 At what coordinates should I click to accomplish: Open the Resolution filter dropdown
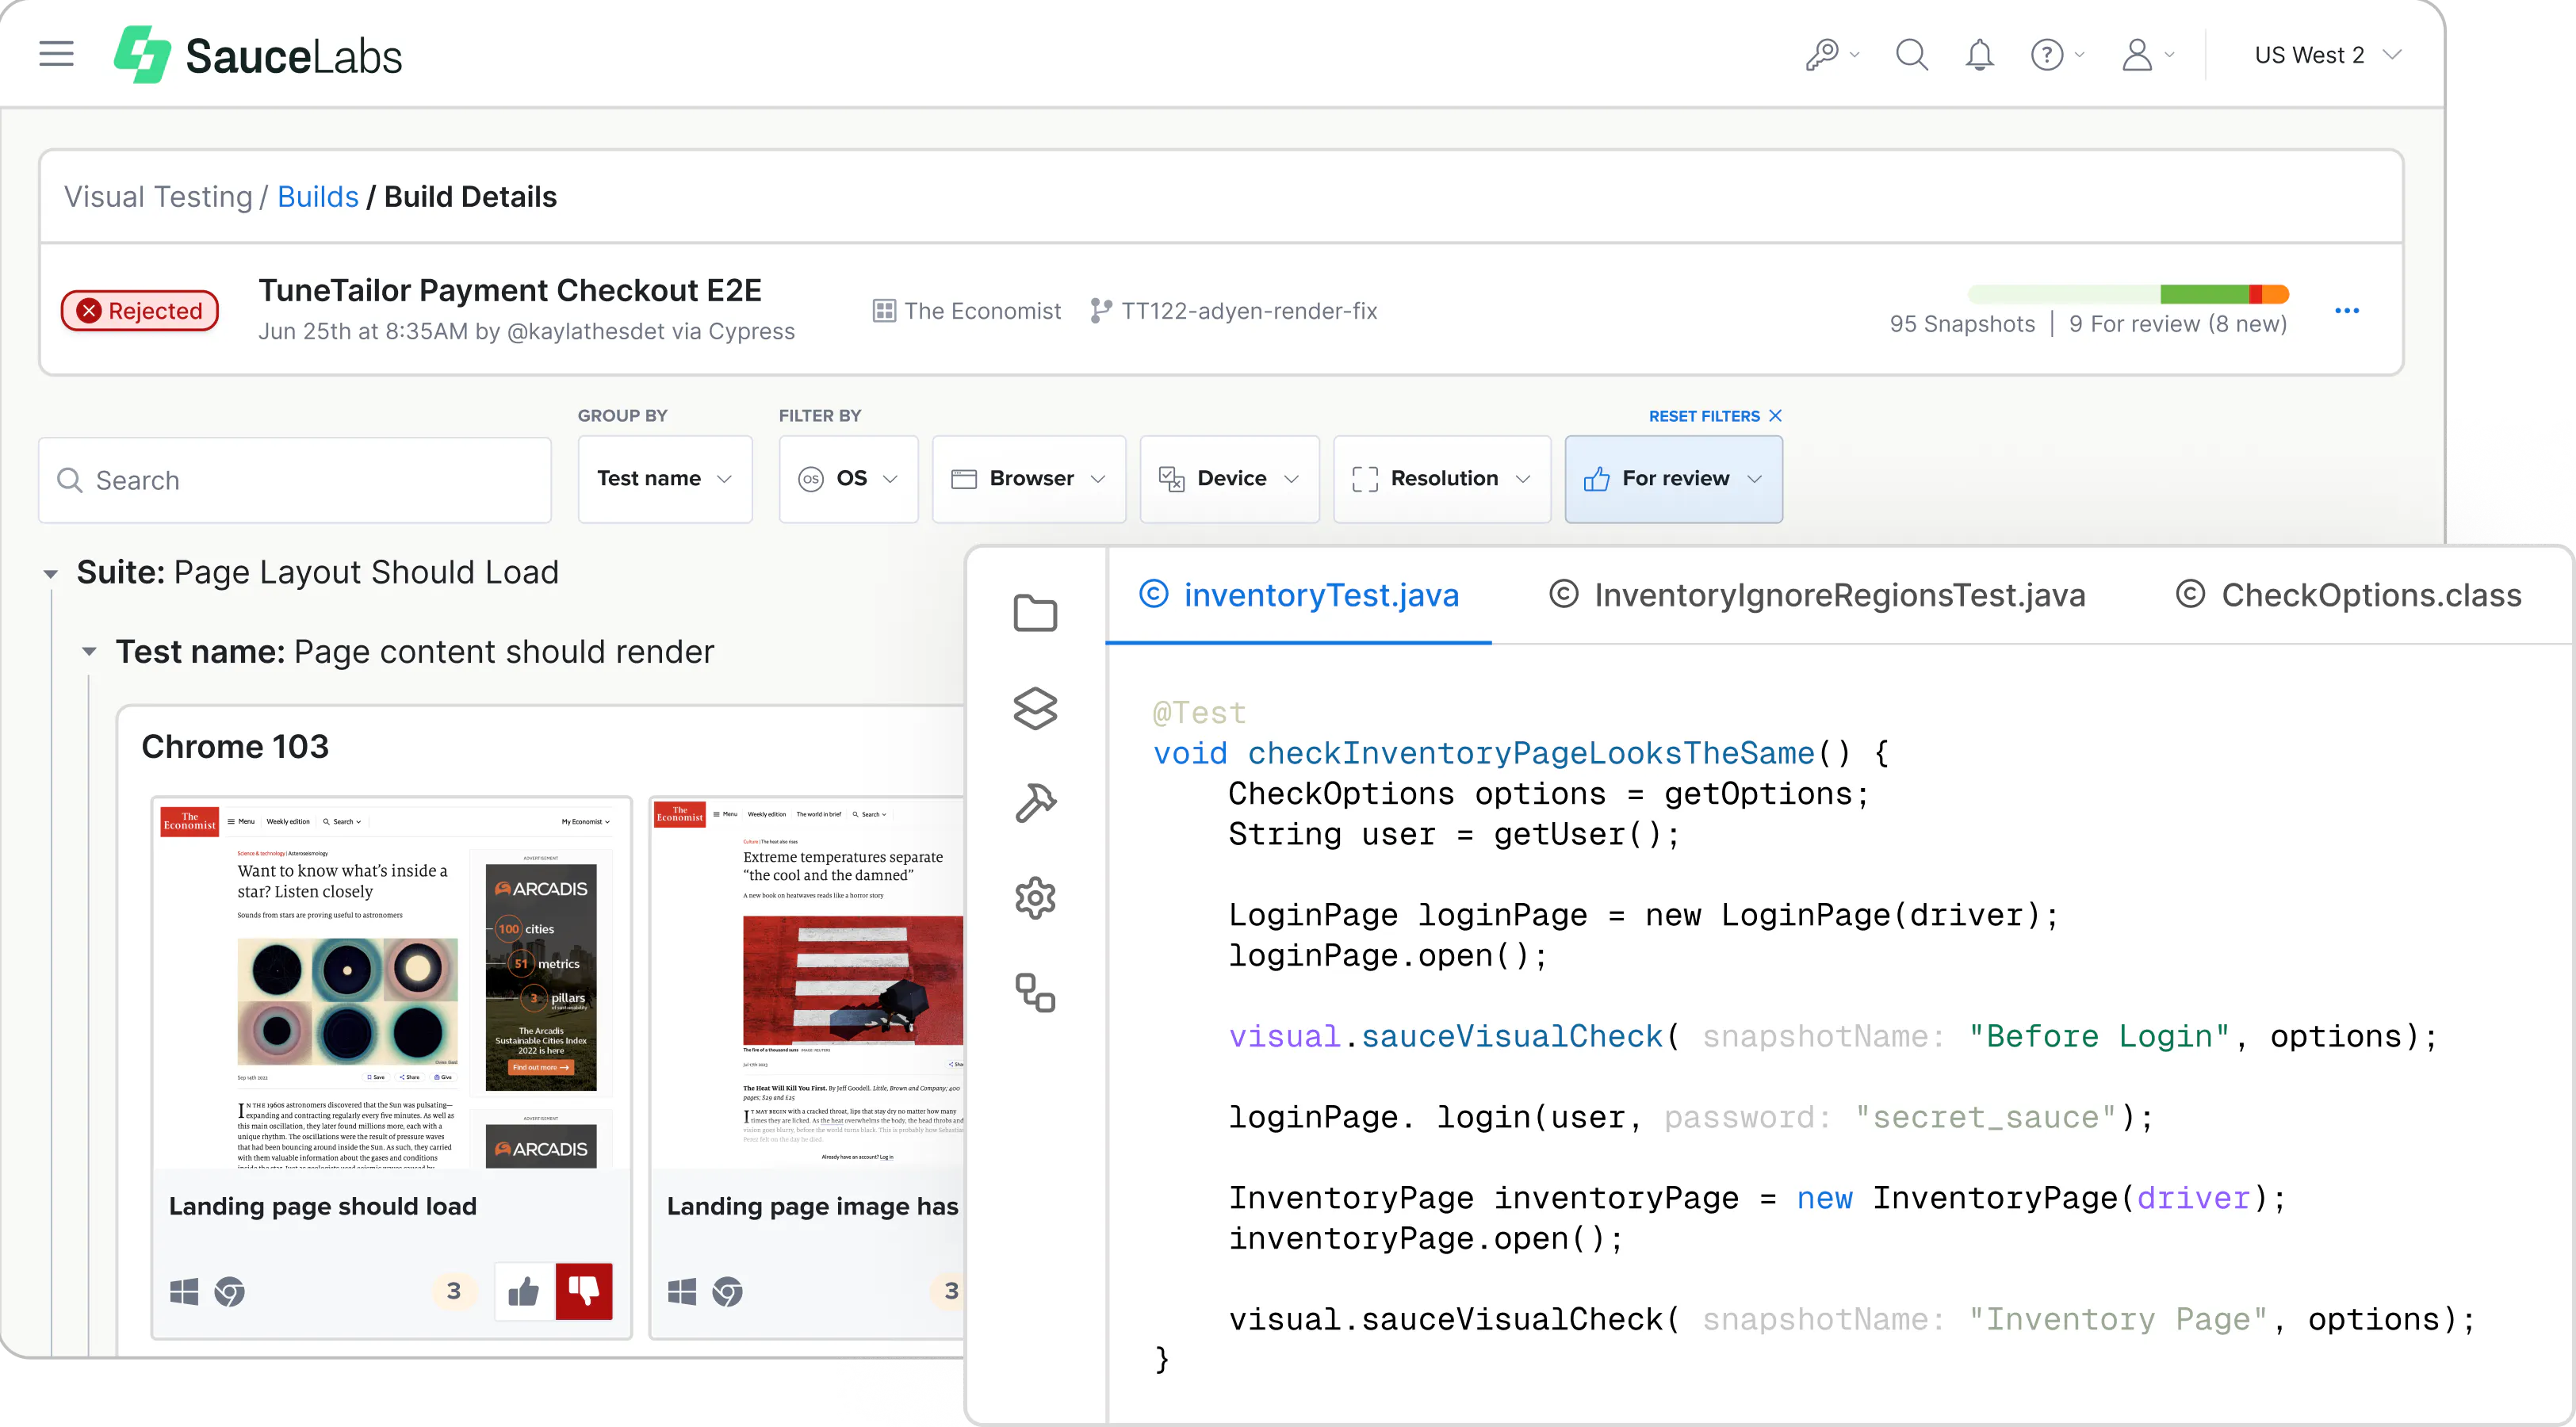click(1442, 479)
